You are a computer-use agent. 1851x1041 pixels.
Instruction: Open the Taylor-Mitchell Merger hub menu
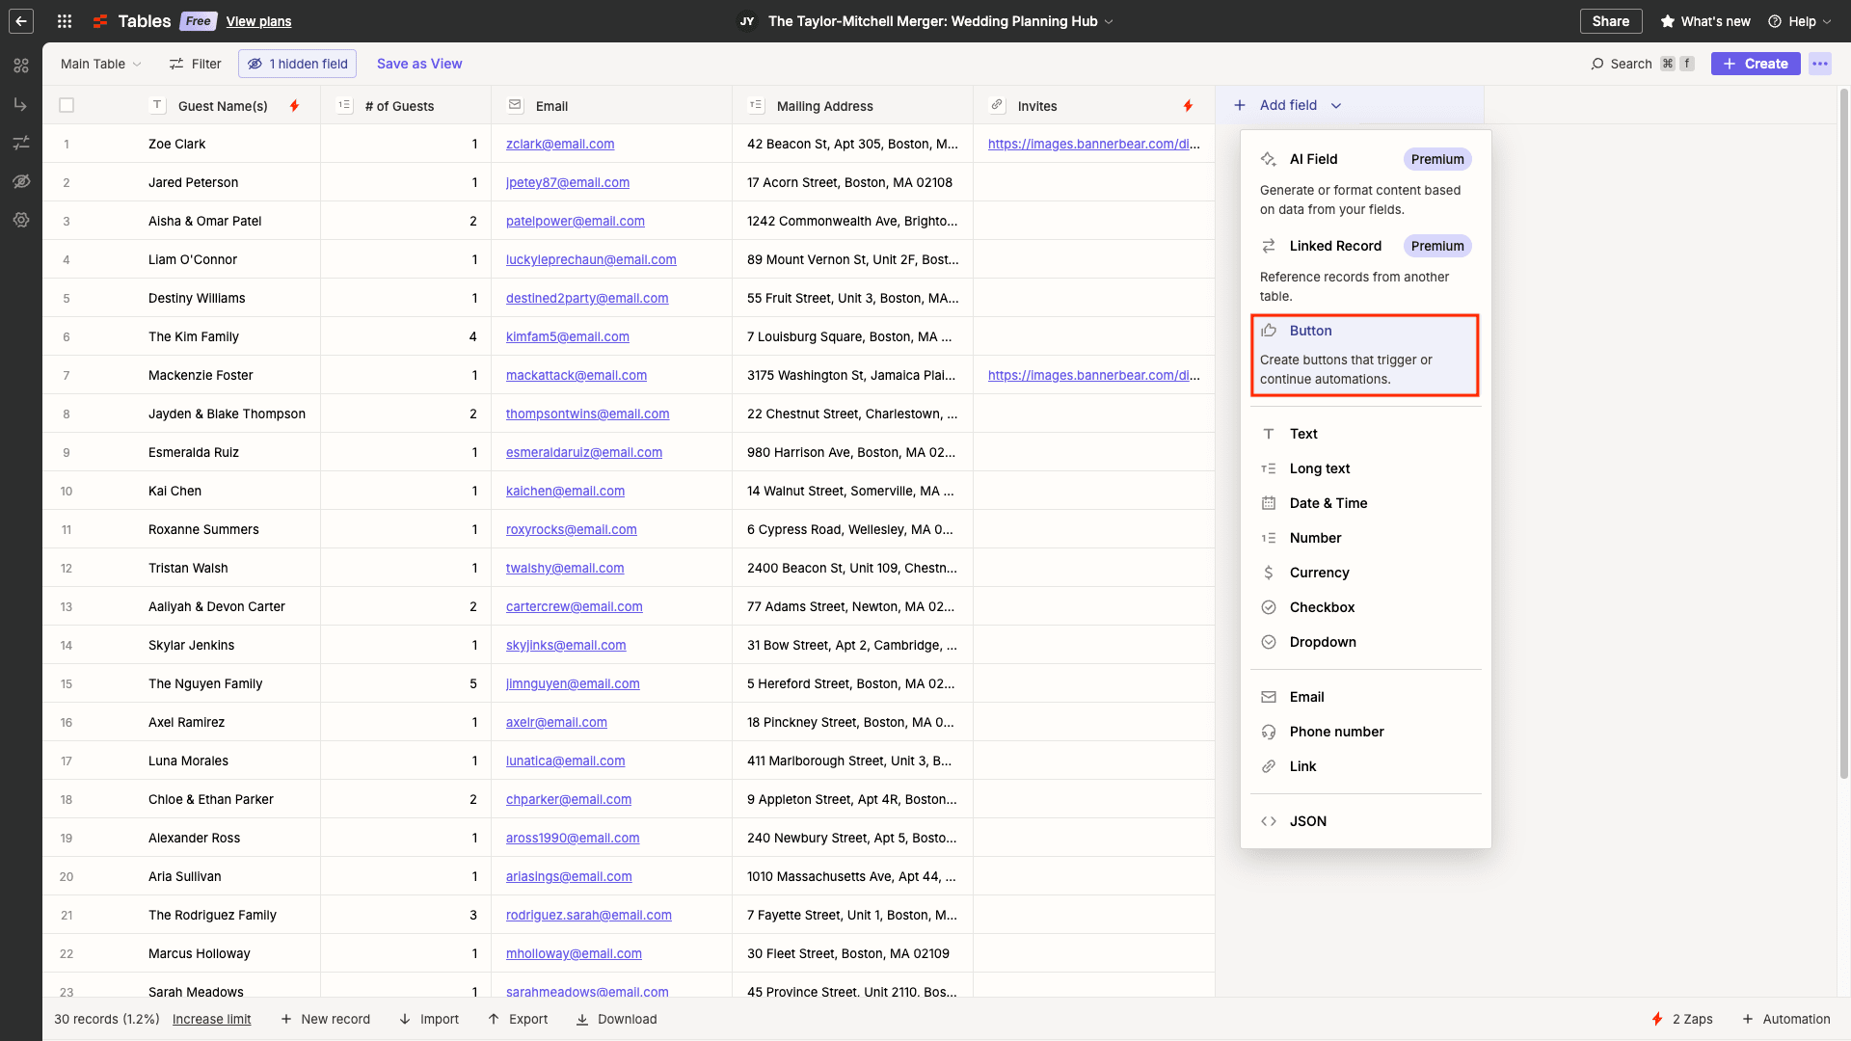1106,21
